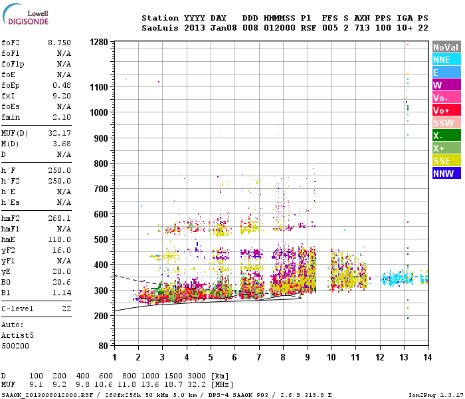465x399 pixels.
Task: Select the E blue legend swatch
Action: [x=446, y=72]
